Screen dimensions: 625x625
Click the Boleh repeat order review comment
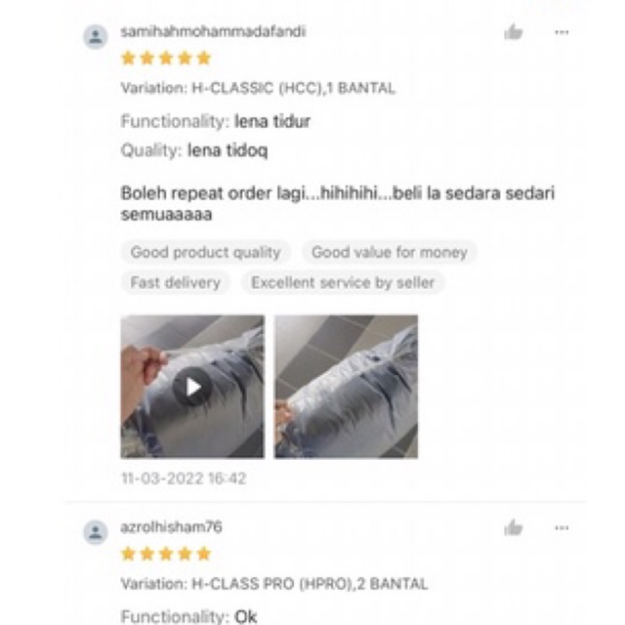point(338,204)
